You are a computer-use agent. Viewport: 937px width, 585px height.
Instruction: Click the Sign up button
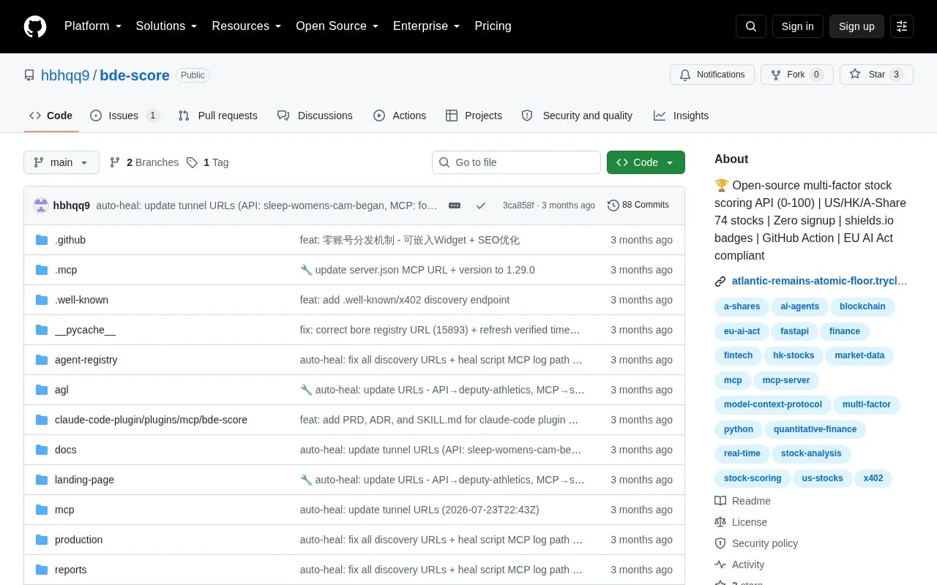(856, 26)
